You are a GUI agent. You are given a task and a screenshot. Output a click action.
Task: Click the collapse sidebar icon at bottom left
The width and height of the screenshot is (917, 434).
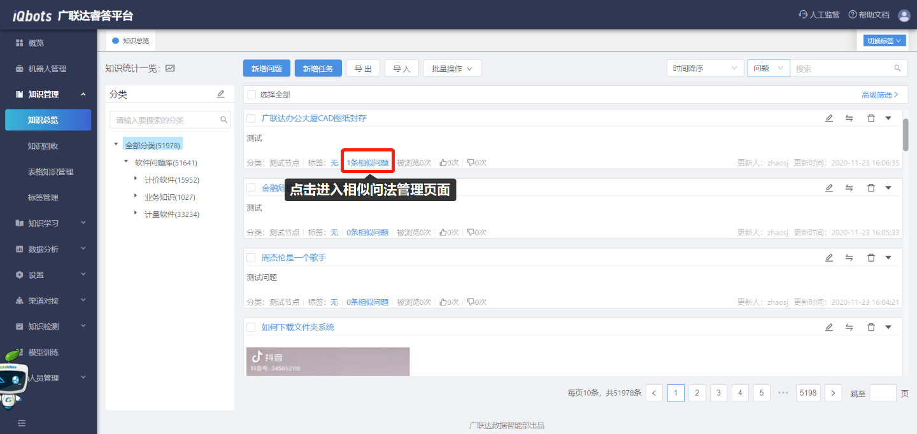(x=22, y=423)
